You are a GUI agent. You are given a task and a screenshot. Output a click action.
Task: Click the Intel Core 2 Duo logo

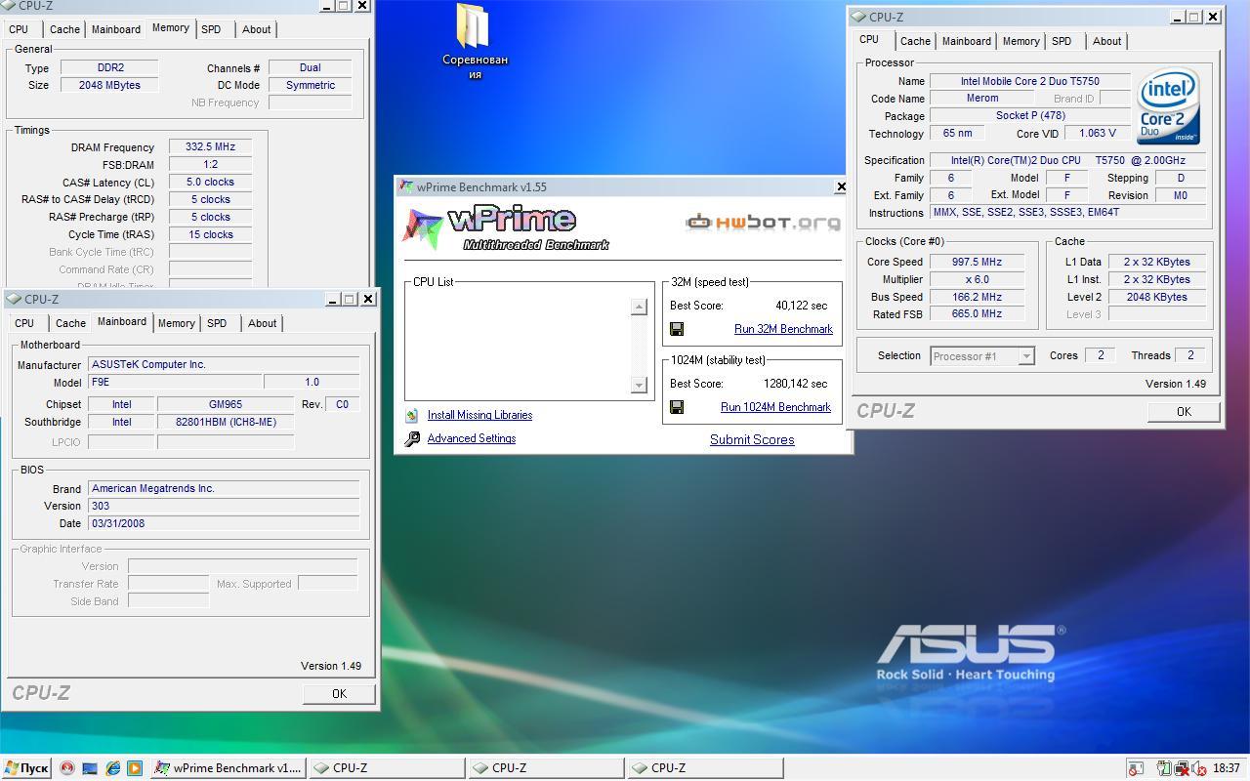[x=1168, y=105]
